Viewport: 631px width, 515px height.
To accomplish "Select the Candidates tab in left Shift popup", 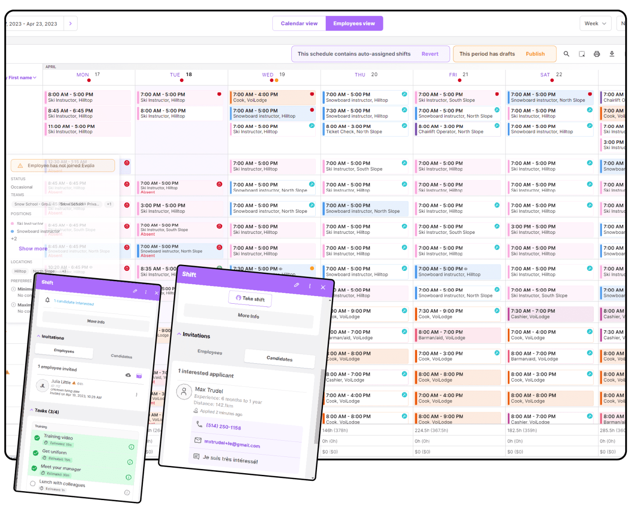I will tap(121, 356).
